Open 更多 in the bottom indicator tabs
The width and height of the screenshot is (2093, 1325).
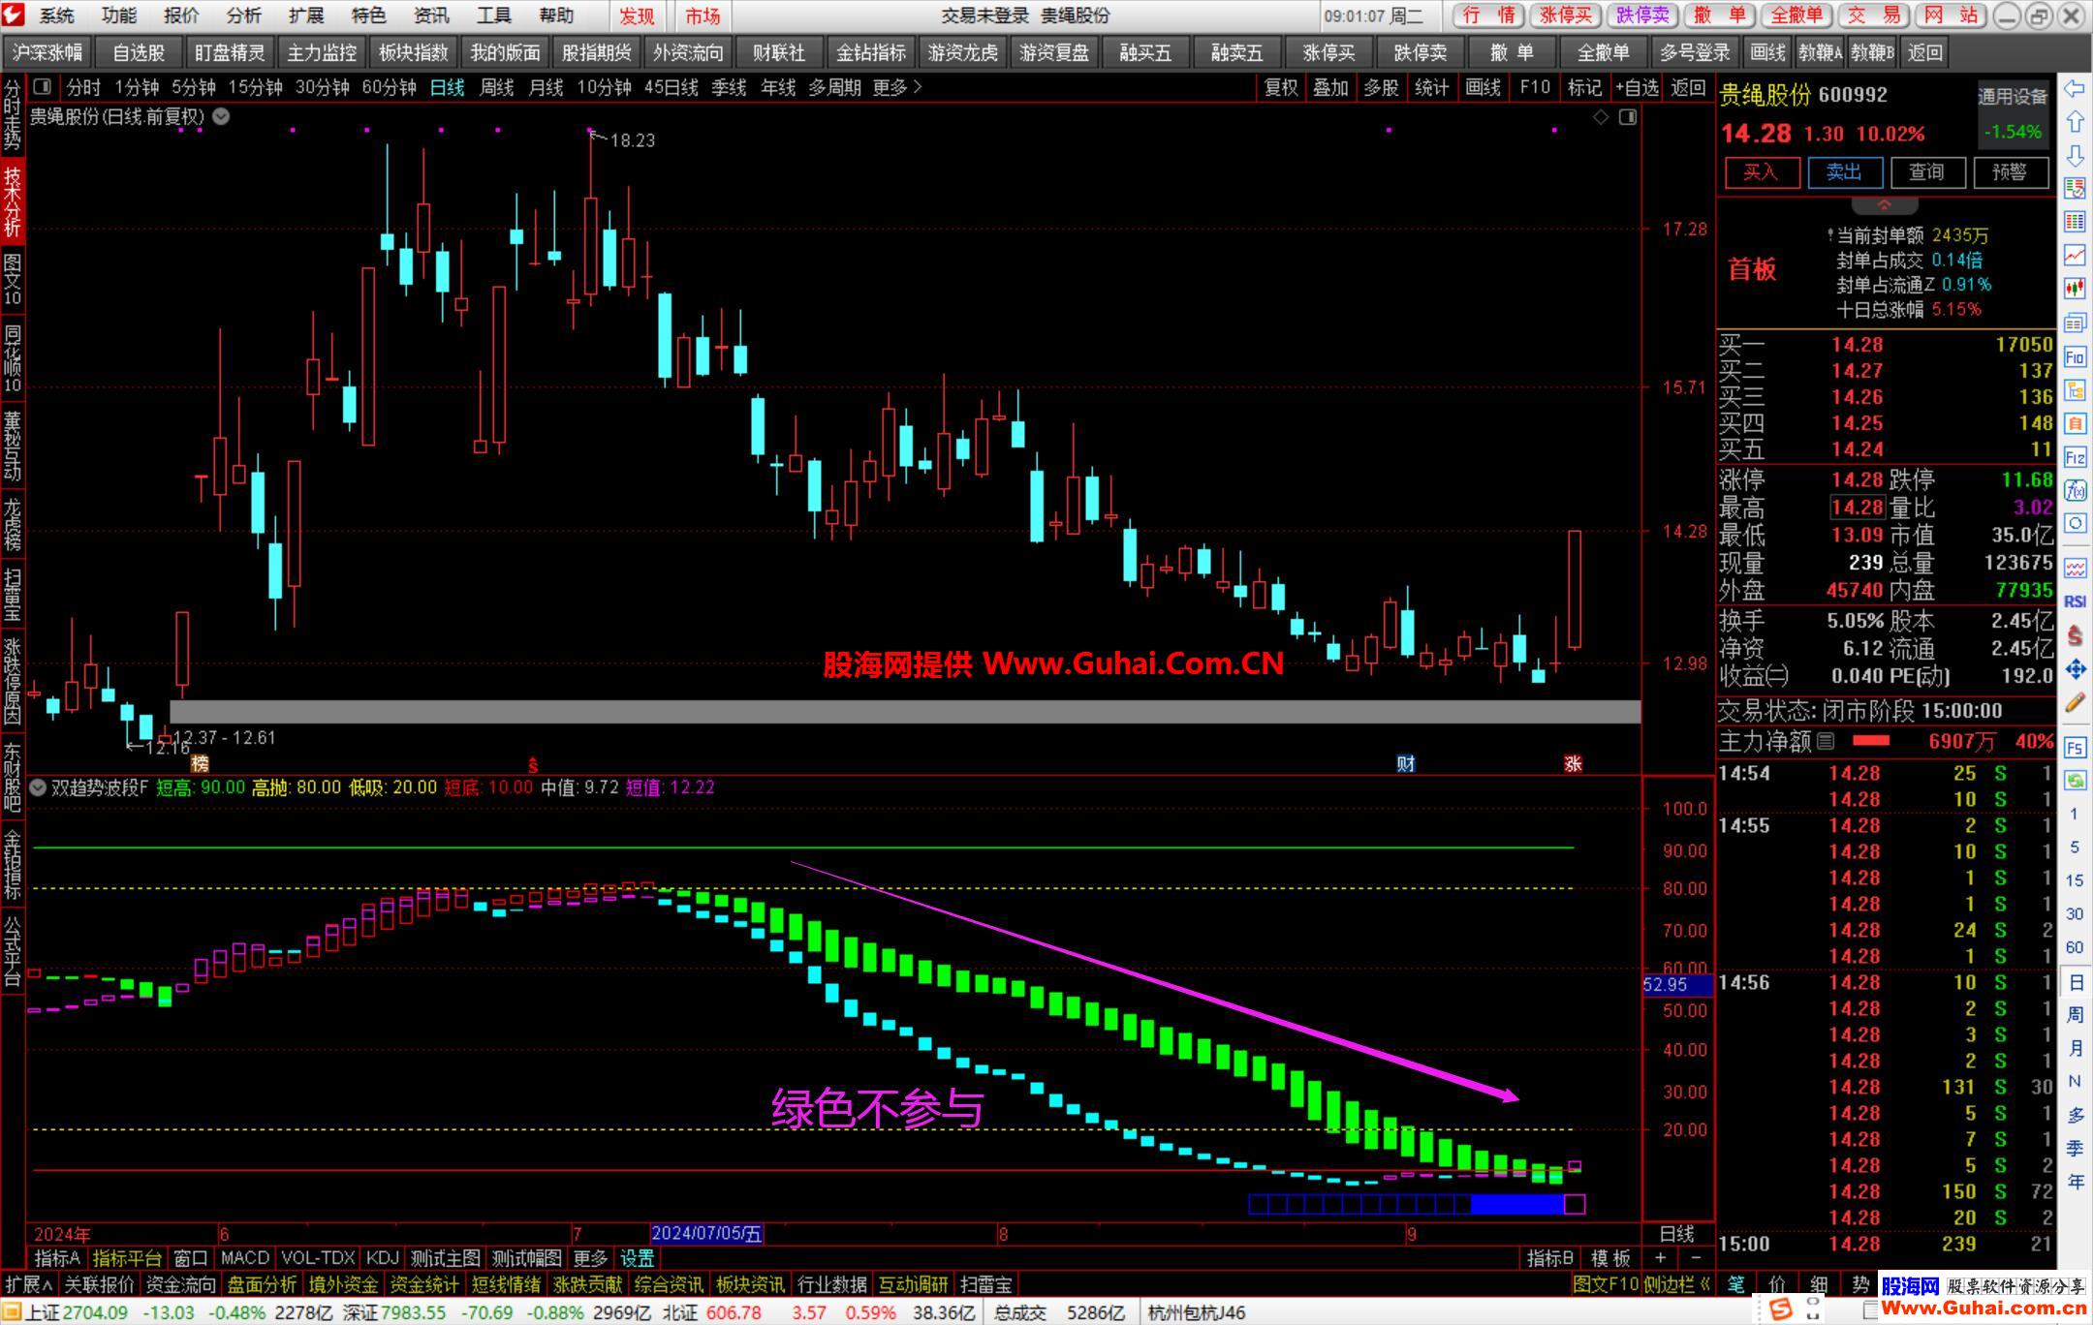click(x=589, y=1258)
